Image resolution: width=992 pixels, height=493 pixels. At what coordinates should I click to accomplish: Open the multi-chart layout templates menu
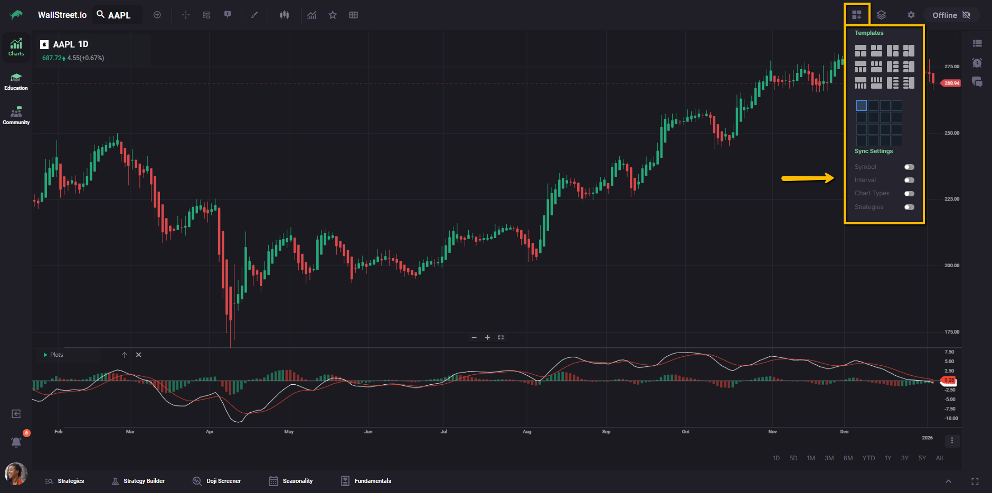tap(856, 15)
